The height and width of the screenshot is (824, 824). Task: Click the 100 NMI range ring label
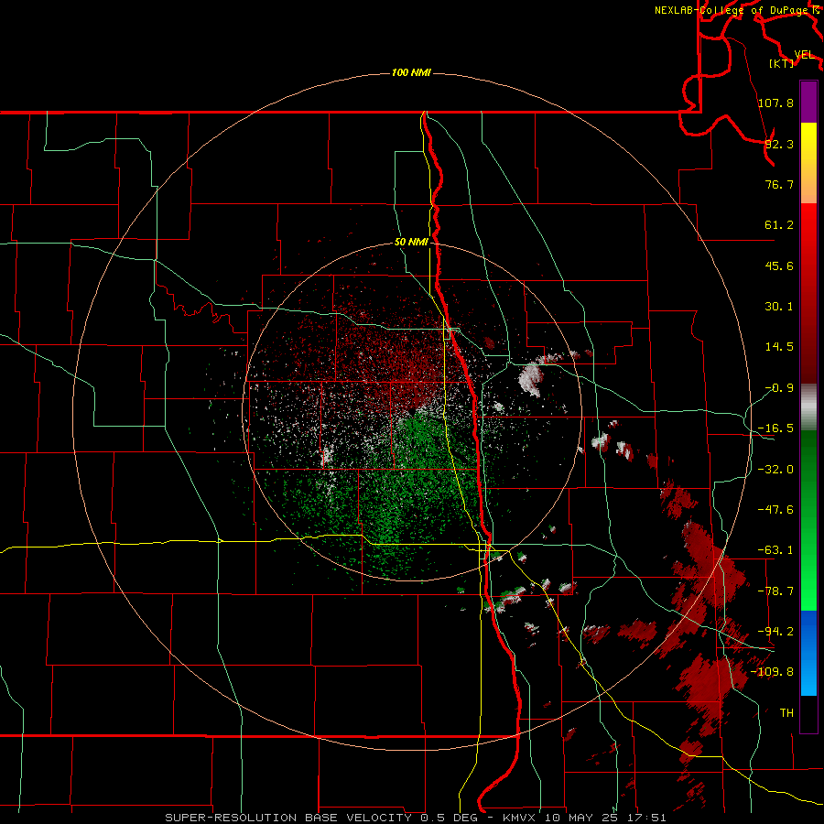(x=411, y=72)
